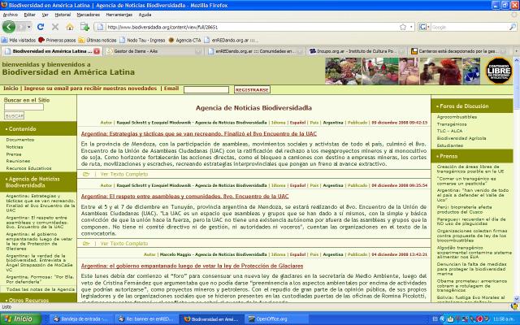Open the Archivo menu

tap(11, 15)
